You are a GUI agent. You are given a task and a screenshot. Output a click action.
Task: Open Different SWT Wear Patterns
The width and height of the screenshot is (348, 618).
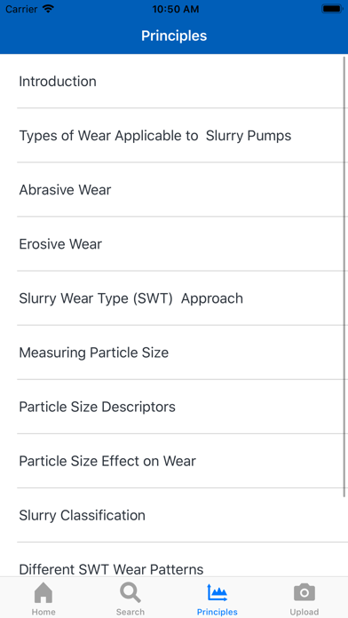(x=174, y=560)
